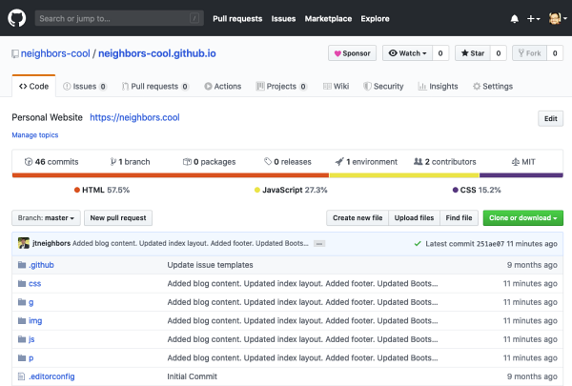572x386 pixels.
Task: Click the orange HTML segment of language bar
Action: [x=171, y=175]
